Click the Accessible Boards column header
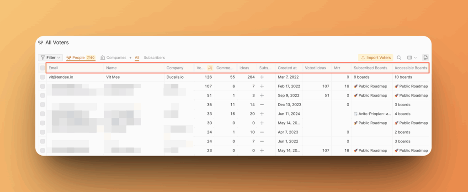468x192 pixels. click(x=411, y=68)
